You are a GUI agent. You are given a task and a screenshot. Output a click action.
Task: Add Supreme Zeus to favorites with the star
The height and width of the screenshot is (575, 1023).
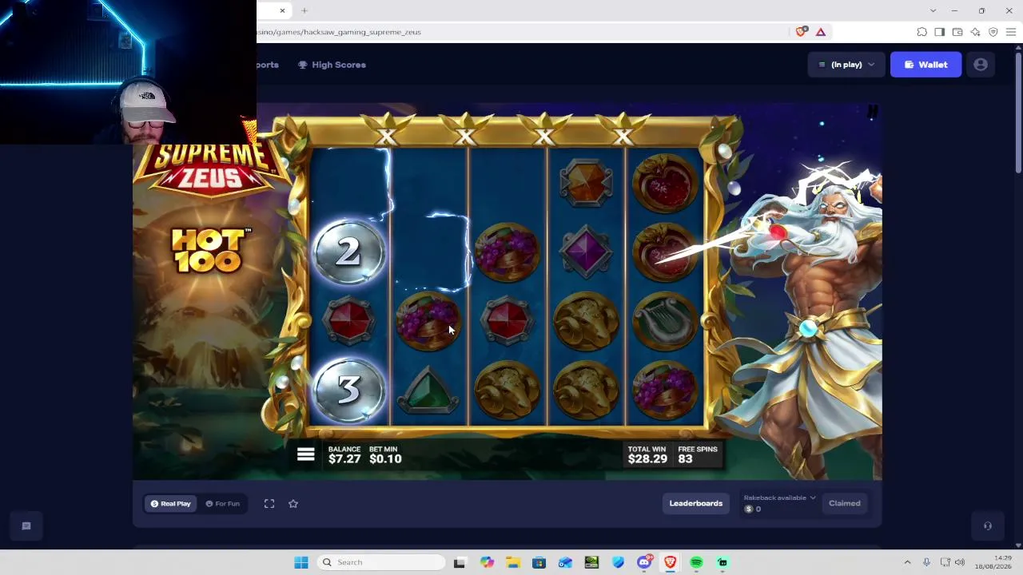point(293,503)
